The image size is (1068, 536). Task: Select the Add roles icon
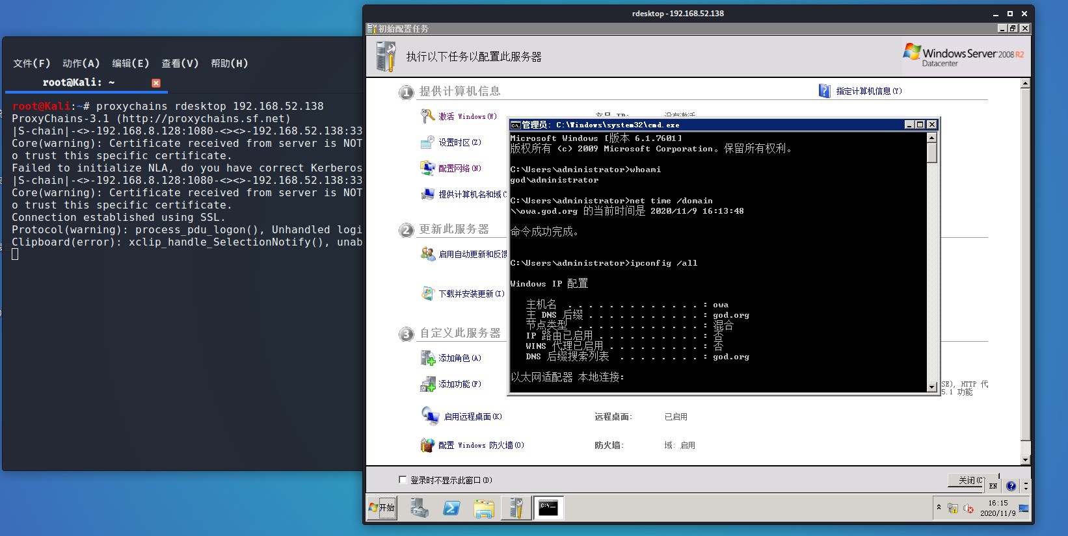click(x=427, y=358)
